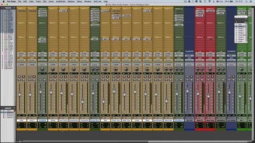The image size is (255, 143).
Task: Select Bridge 1 in the memory locations list
Action: [241, 29]
